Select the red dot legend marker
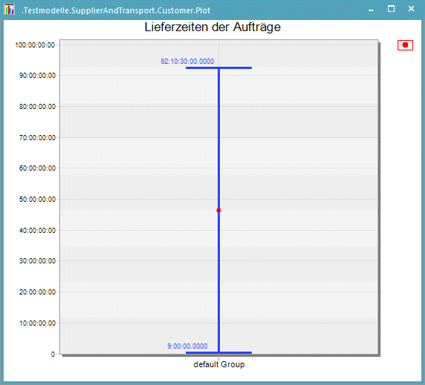Screen dimensions: 425x385 click(405, 45)
